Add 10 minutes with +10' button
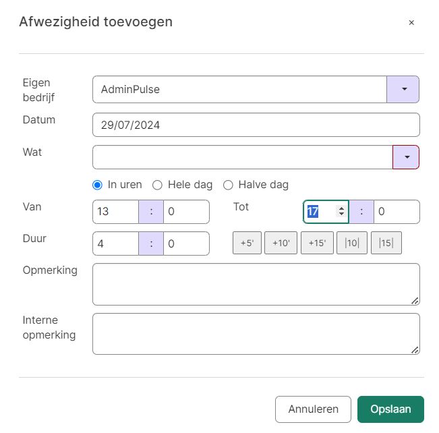439x433 pixels. click(x=281, y=243)
